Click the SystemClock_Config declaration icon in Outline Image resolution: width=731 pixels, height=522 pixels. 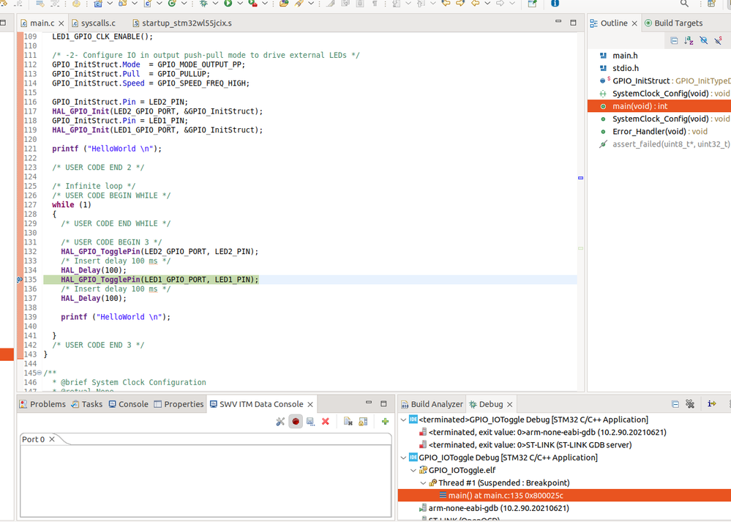603,93
